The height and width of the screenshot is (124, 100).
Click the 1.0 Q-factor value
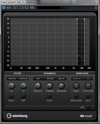click(88, 79)
